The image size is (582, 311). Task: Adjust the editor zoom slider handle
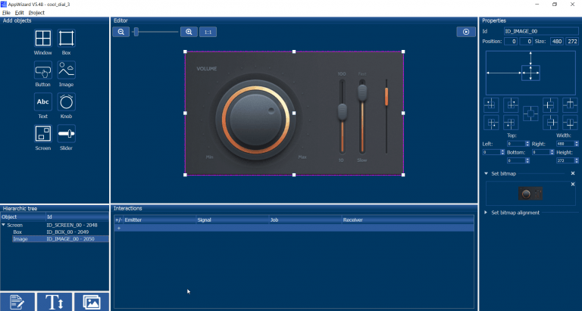coord(136,32)
